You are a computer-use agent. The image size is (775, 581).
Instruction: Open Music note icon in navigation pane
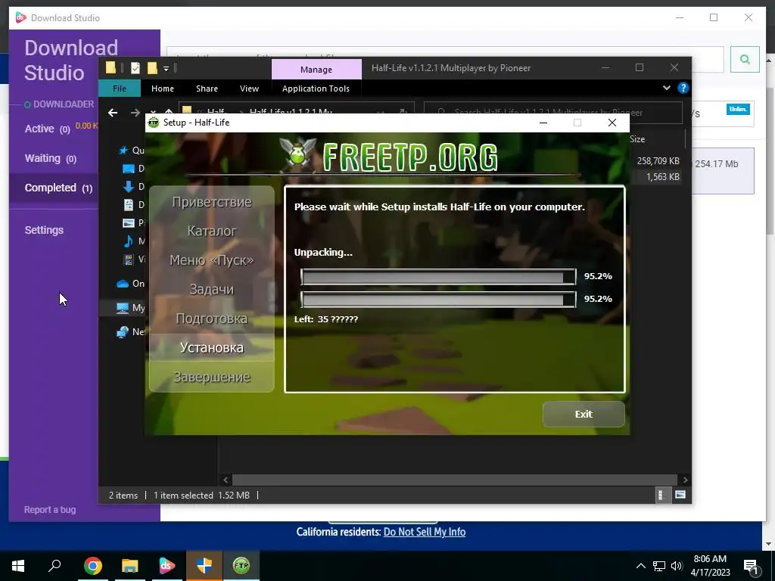128,241
